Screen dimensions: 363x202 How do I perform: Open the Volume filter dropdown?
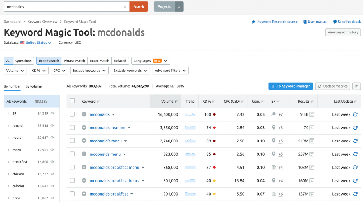15,70
